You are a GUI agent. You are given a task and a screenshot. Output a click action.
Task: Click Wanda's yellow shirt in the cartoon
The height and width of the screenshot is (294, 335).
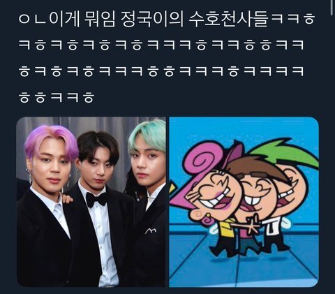227,227
